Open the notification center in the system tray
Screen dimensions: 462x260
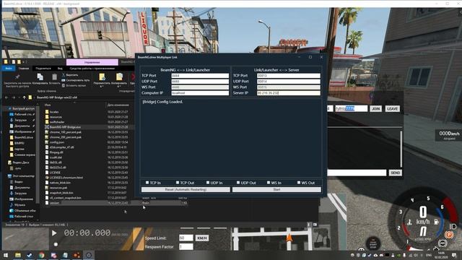pos(454,255)
